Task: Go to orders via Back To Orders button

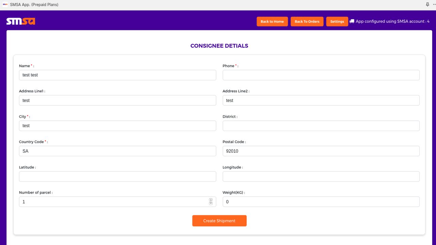Action: click(307, 21)
